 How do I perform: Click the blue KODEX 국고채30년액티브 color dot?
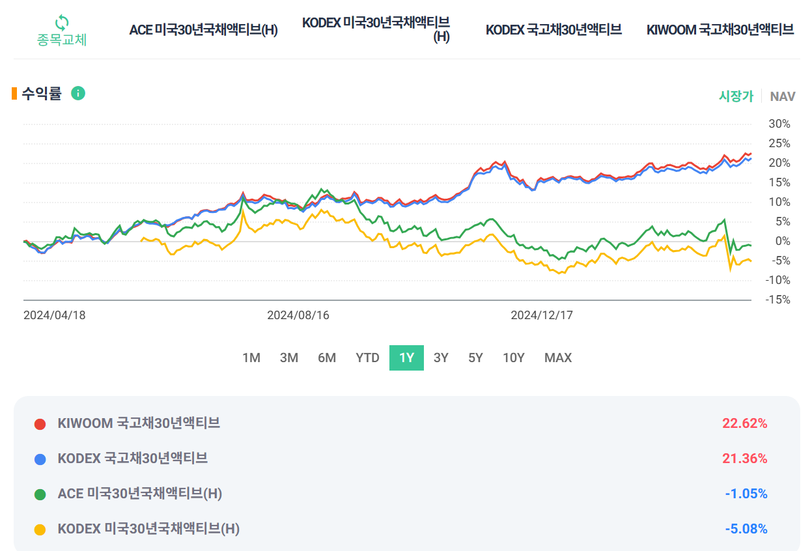(x=40, y=459)
